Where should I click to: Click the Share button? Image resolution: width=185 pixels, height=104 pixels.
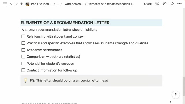(x=148, y=4)
